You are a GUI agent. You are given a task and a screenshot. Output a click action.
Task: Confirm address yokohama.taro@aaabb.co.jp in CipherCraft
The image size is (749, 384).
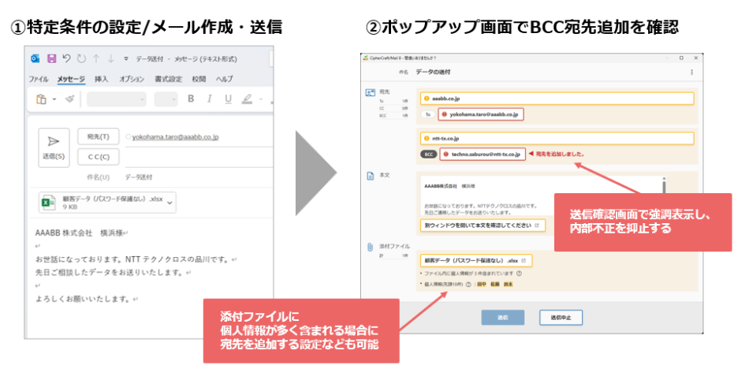click(481, 114)
